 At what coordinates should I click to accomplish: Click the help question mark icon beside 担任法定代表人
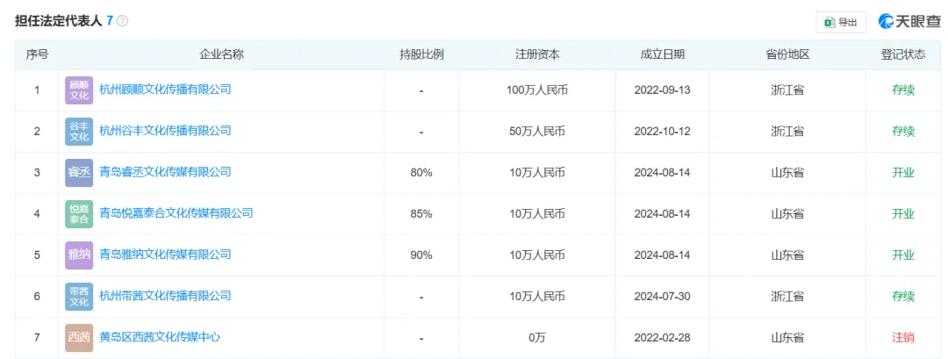coord(123,20)
